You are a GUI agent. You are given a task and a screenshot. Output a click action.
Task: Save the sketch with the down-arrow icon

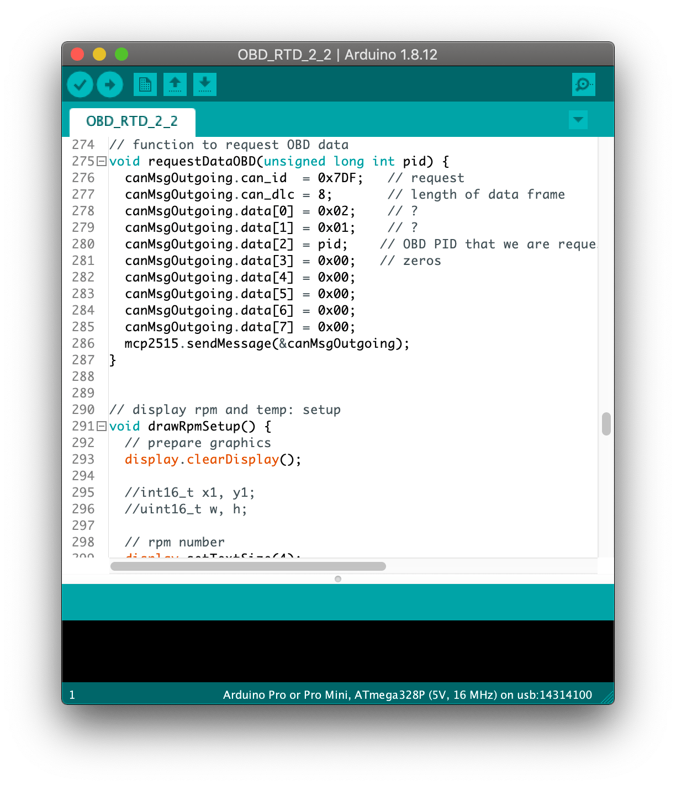[x=205, y=84]
